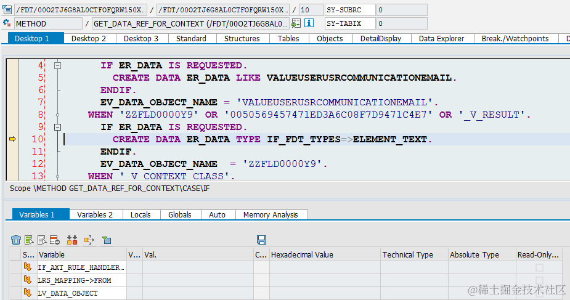The height and width of the screenshot is (300, 570).
Task: Collapse the IF block at line 4
Action: (x=57, y=66)
